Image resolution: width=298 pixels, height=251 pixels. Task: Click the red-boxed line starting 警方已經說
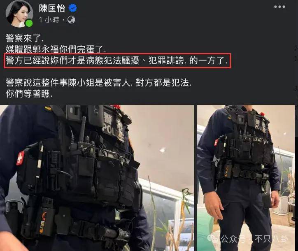click(117, 61)
